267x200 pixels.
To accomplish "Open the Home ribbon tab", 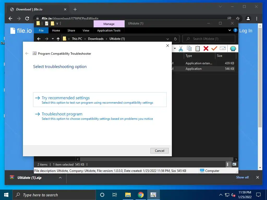I will point(56,30).
